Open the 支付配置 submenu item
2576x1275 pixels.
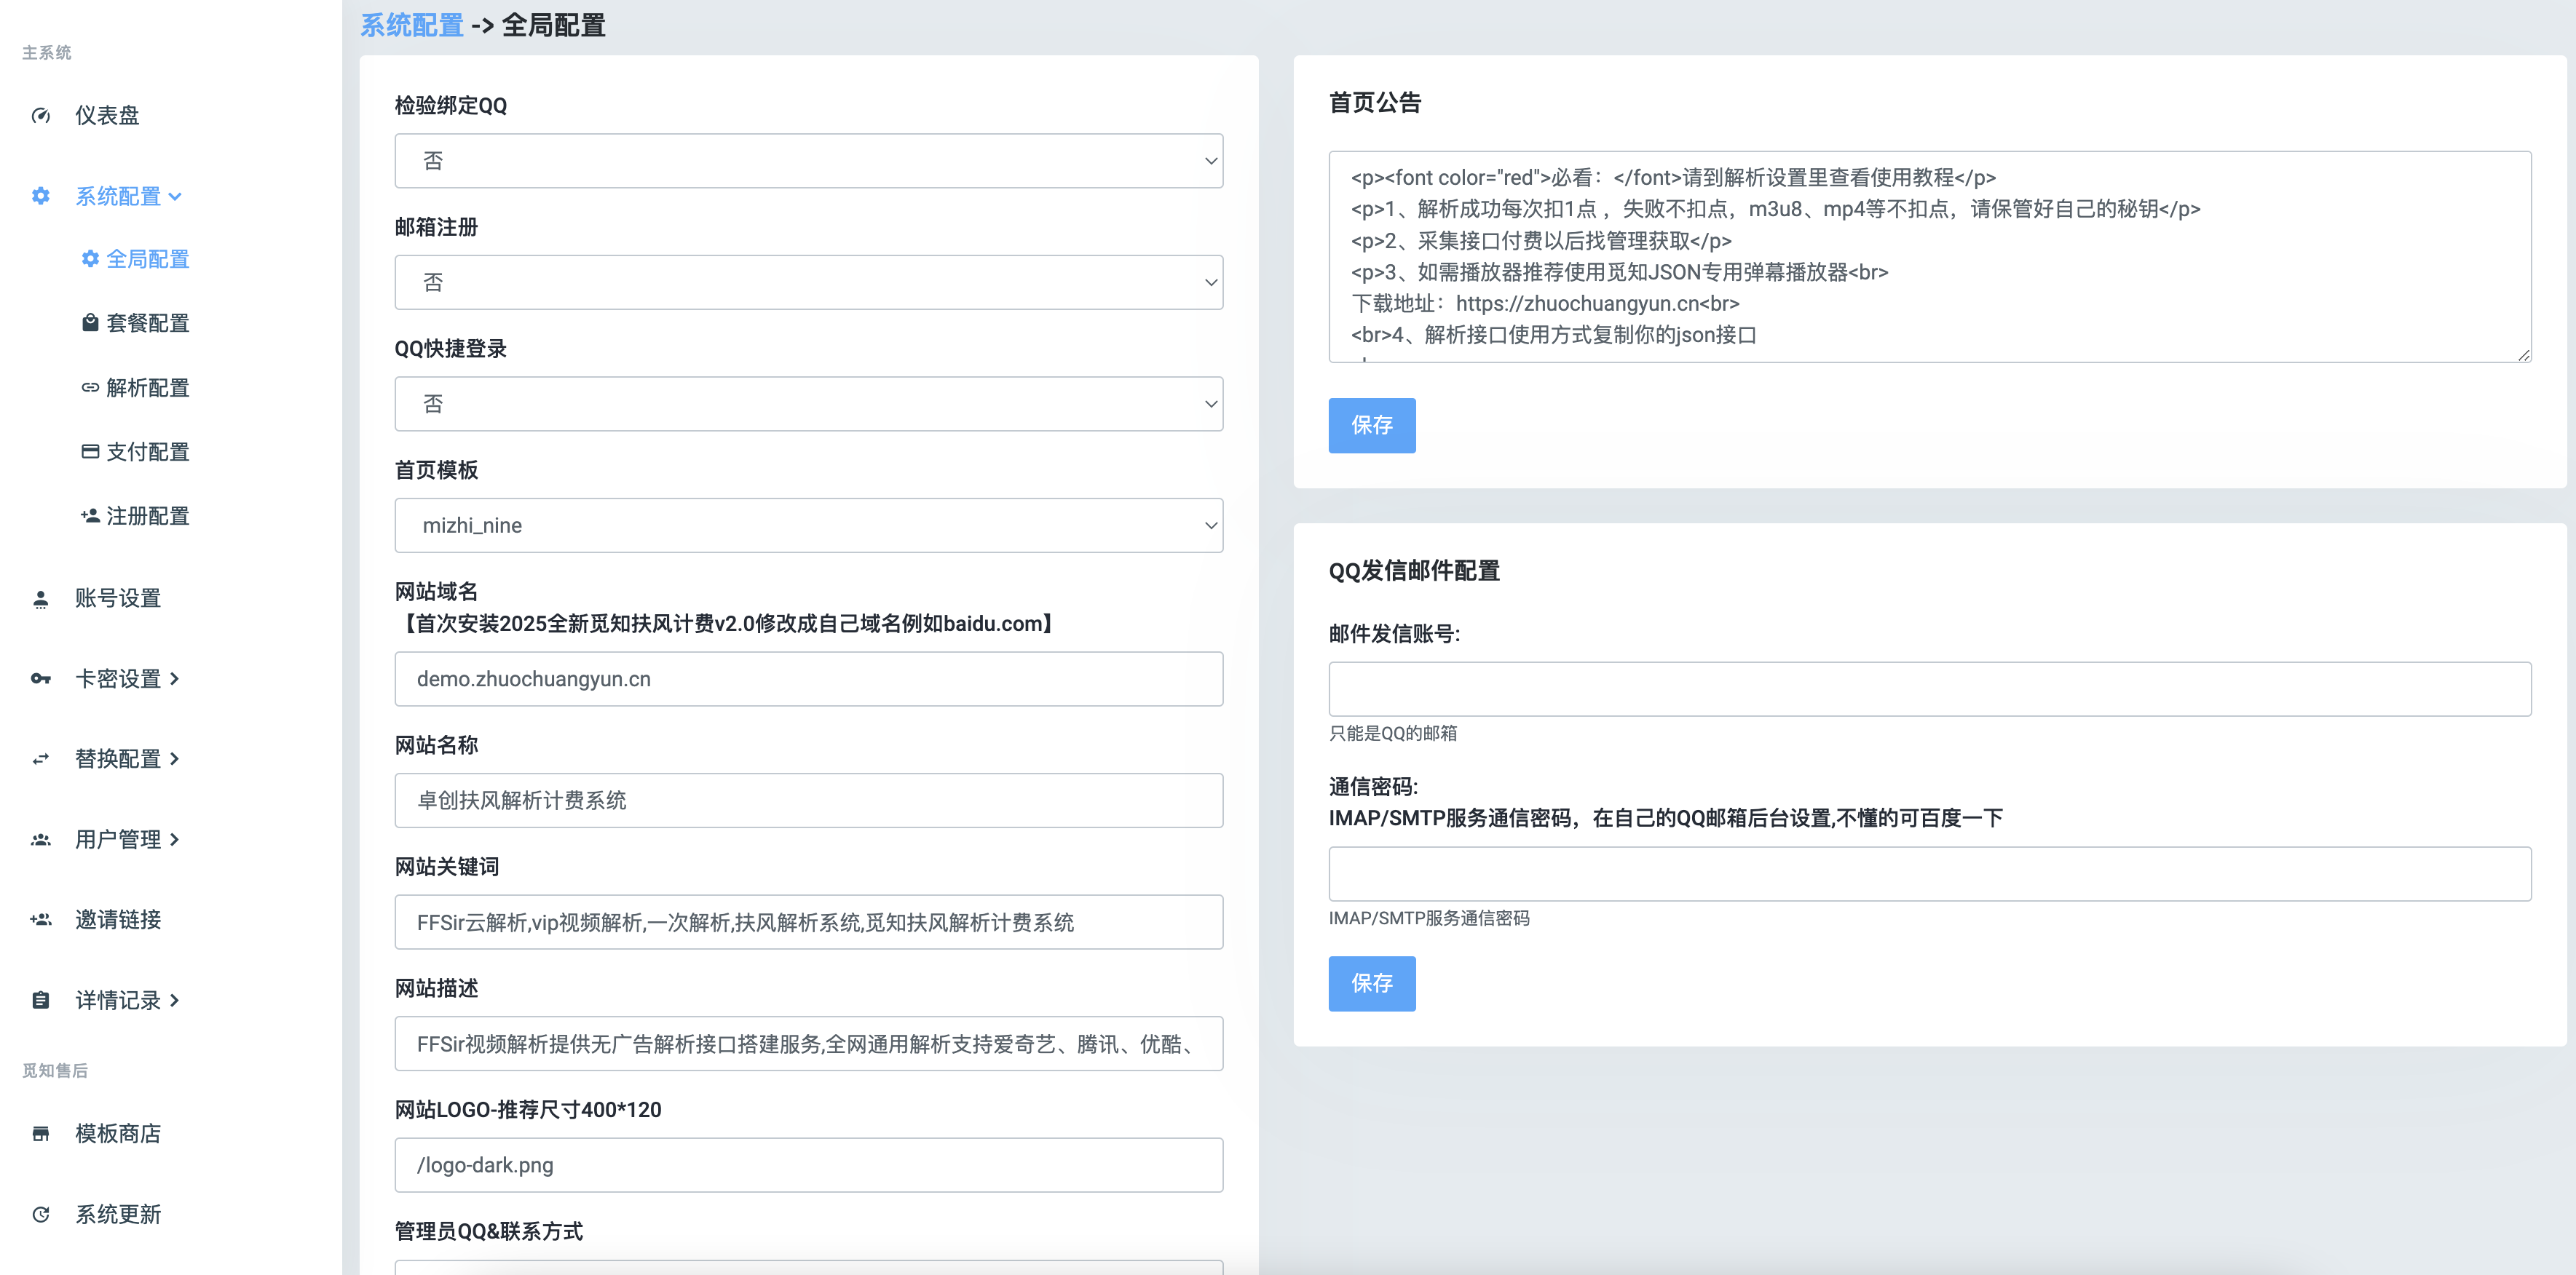[x=148, y=452]
